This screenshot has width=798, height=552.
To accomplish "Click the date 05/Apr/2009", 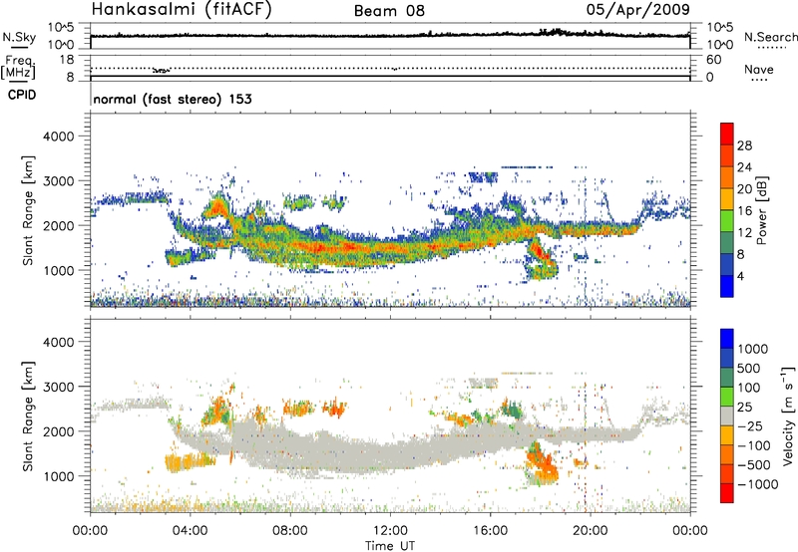I will click(x=638, y=9).
